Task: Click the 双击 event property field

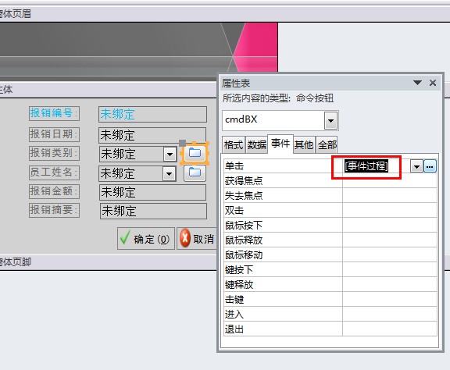Action: [x=389, y=210]
